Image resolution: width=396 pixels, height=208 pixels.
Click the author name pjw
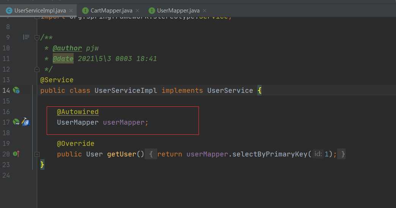[x=92, y=48]
